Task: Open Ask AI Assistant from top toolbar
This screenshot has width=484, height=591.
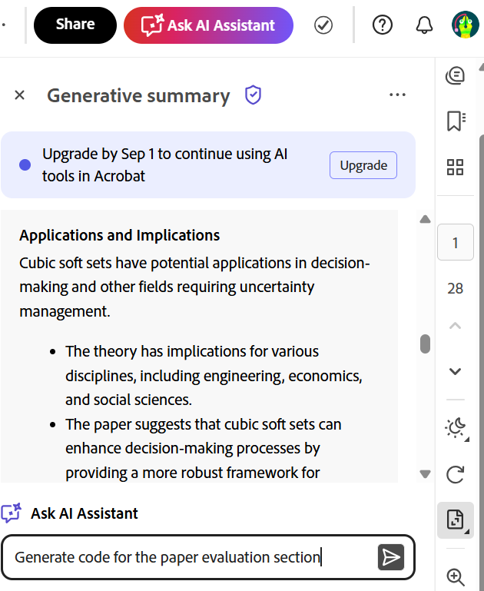Action: (x=208, y=25)
